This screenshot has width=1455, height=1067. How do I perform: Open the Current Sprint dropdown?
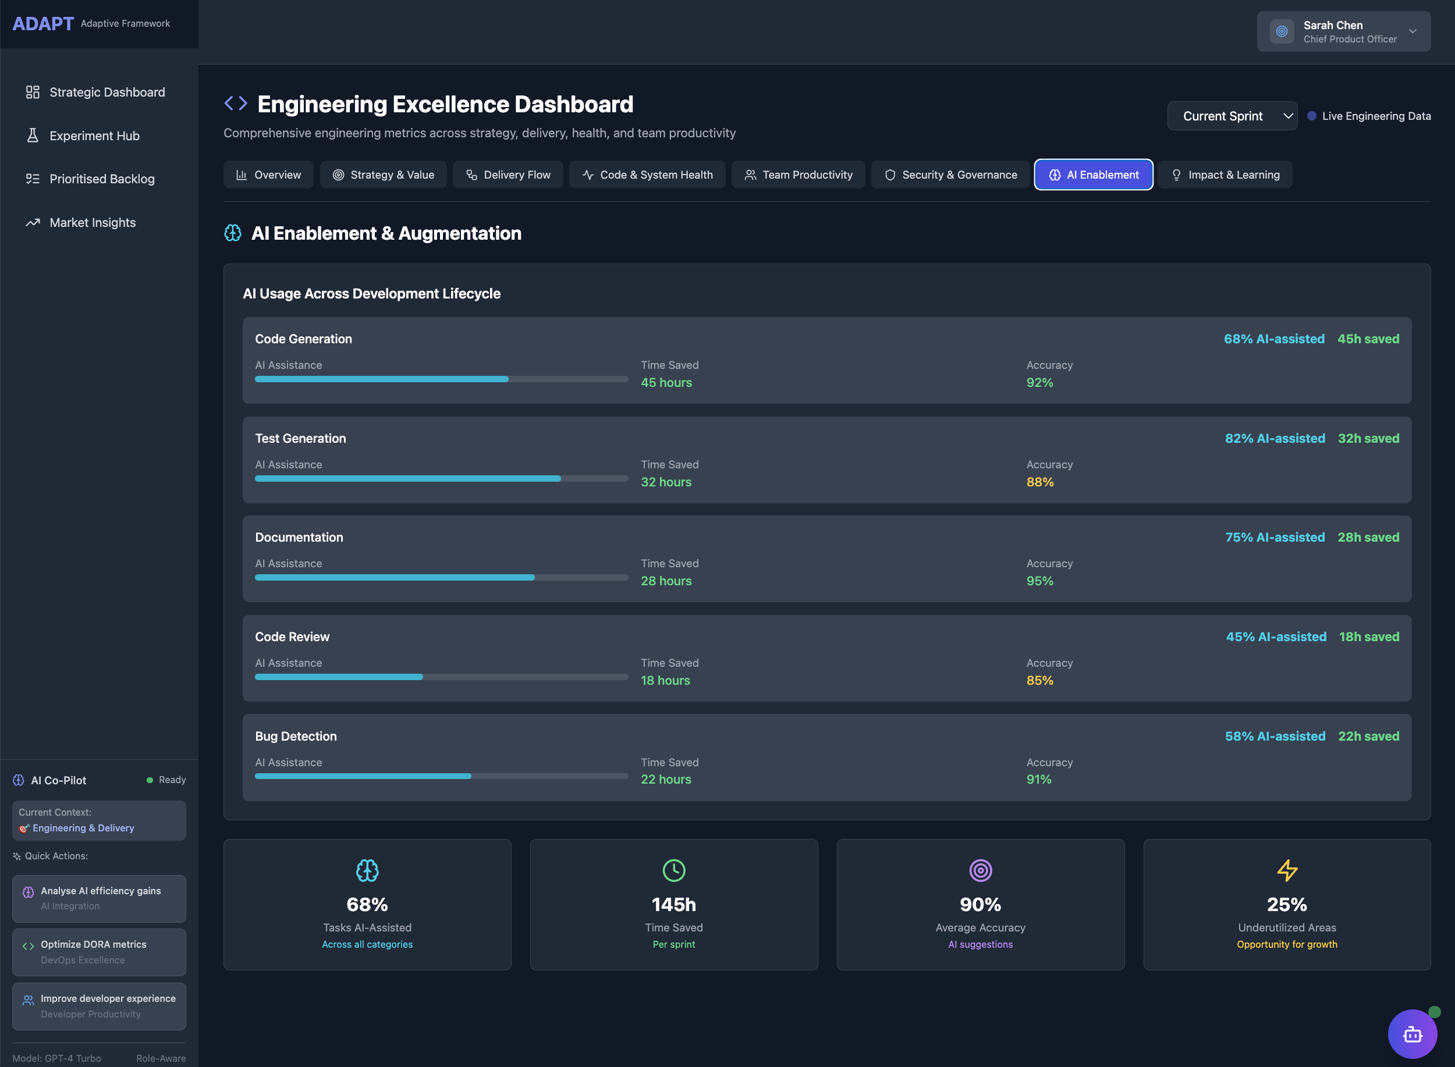coord(1232,116)
